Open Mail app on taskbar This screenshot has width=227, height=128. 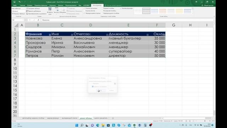coord(129,125)
